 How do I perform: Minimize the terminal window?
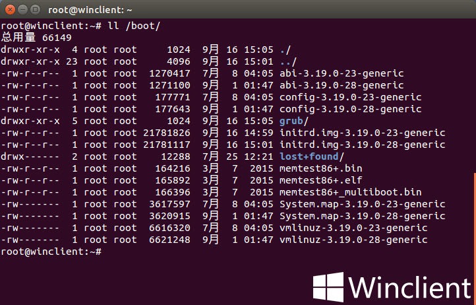22,10
